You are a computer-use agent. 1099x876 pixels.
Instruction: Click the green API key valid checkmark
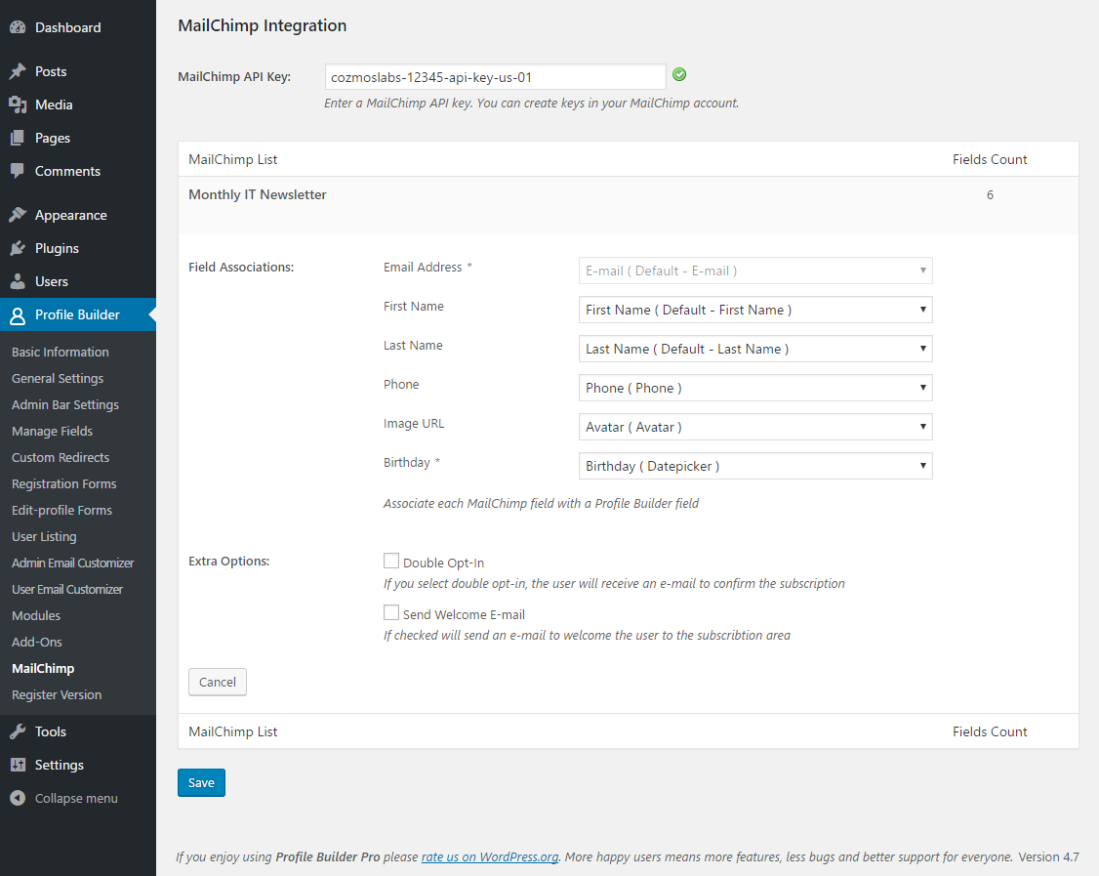click(x=679, y=74)
